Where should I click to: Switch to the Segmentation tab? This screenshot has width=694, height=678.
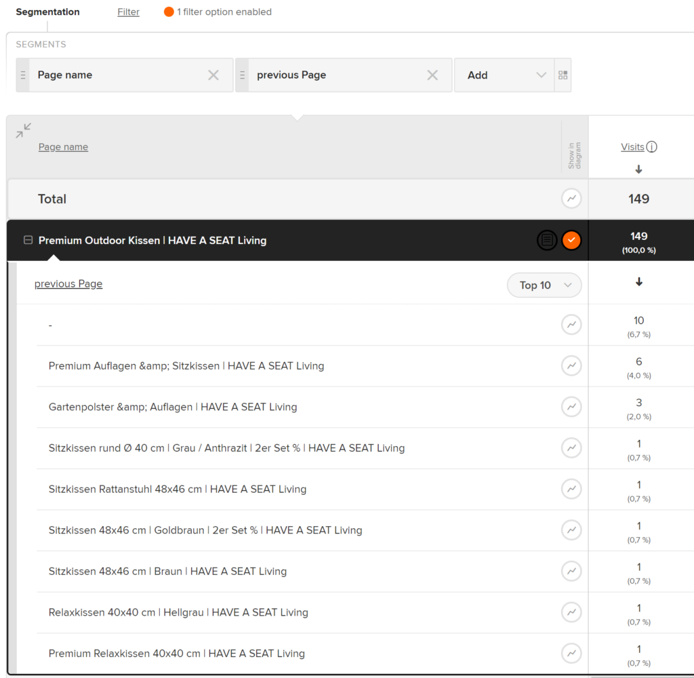48,12
